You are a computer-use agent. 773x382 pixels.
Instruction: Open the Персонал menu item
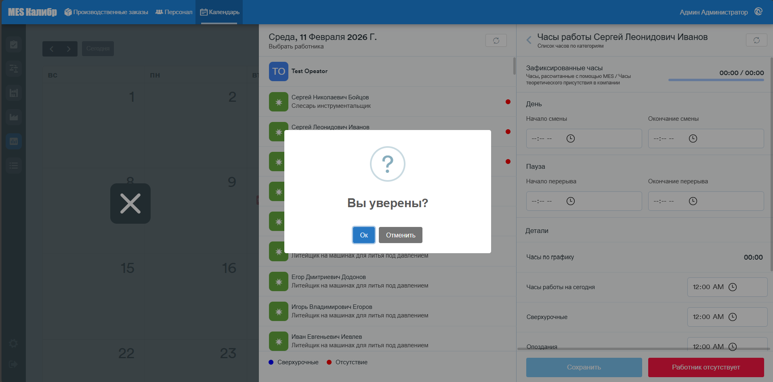174,12
